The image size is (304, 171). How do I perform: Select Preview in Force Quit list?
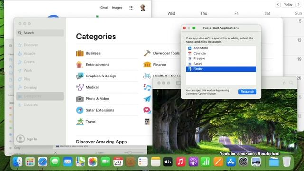(x=221, y=58)
